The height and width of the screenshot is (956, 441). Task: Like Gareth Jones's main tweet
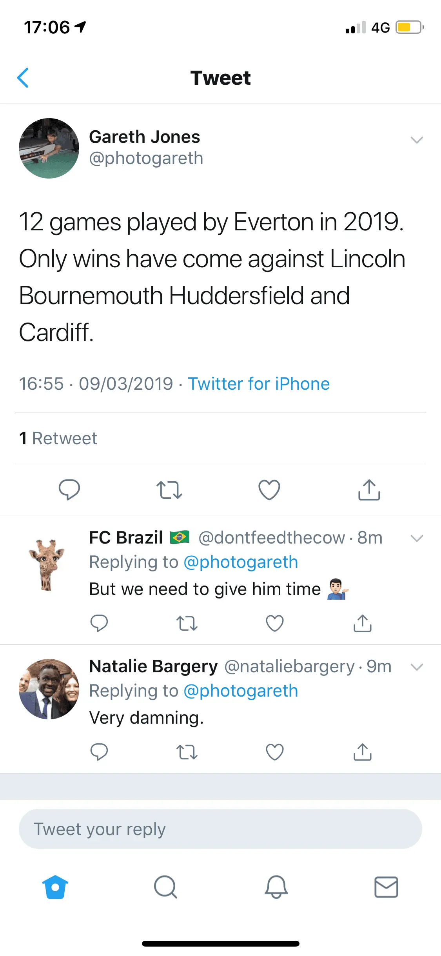click(269, 490)
